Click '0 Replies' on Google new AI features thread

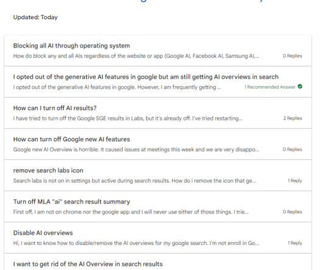(x=293, y=149)
